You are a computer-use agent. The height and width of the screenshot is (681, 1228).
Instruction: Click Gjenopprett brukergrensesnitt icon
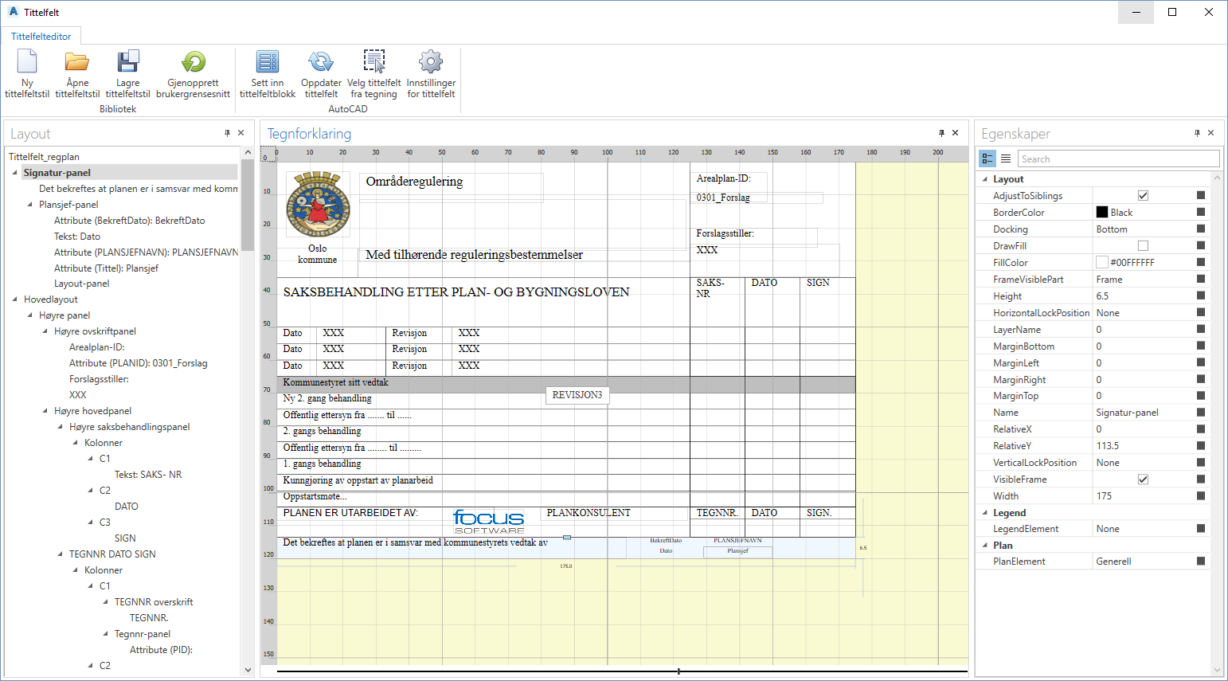click(x=193, y=62)
